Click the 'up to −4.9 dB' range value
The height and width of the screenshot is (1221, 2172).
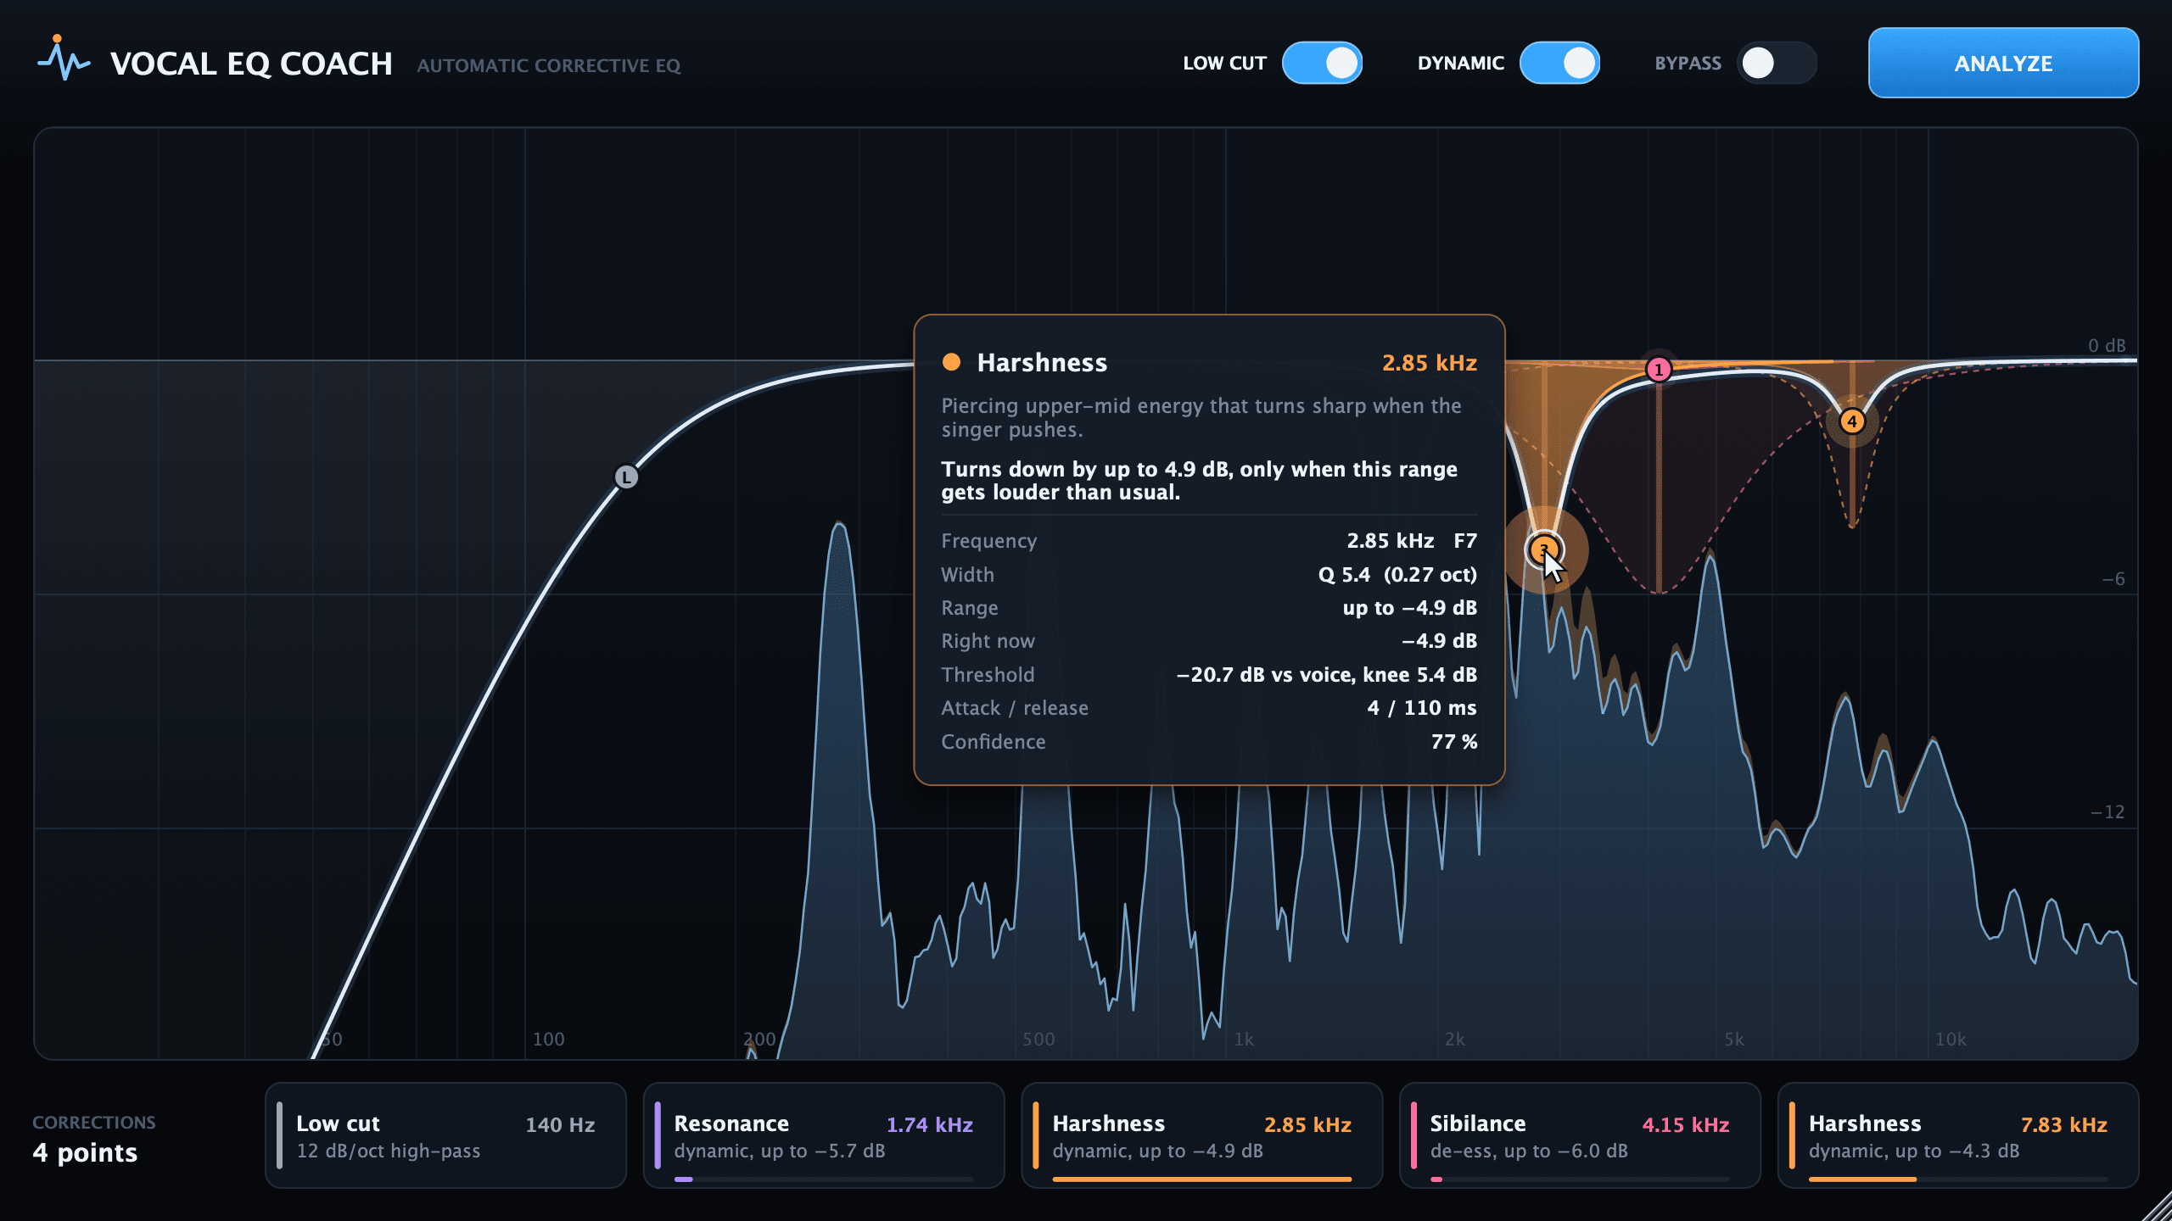(1409, 608)
